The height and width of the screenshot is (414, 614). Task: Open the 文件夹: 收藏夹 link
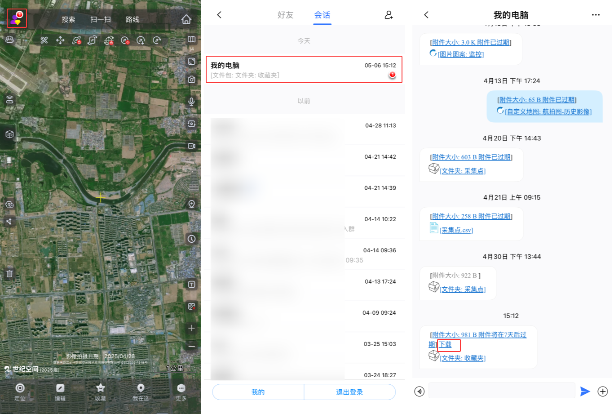click(462, 358)
